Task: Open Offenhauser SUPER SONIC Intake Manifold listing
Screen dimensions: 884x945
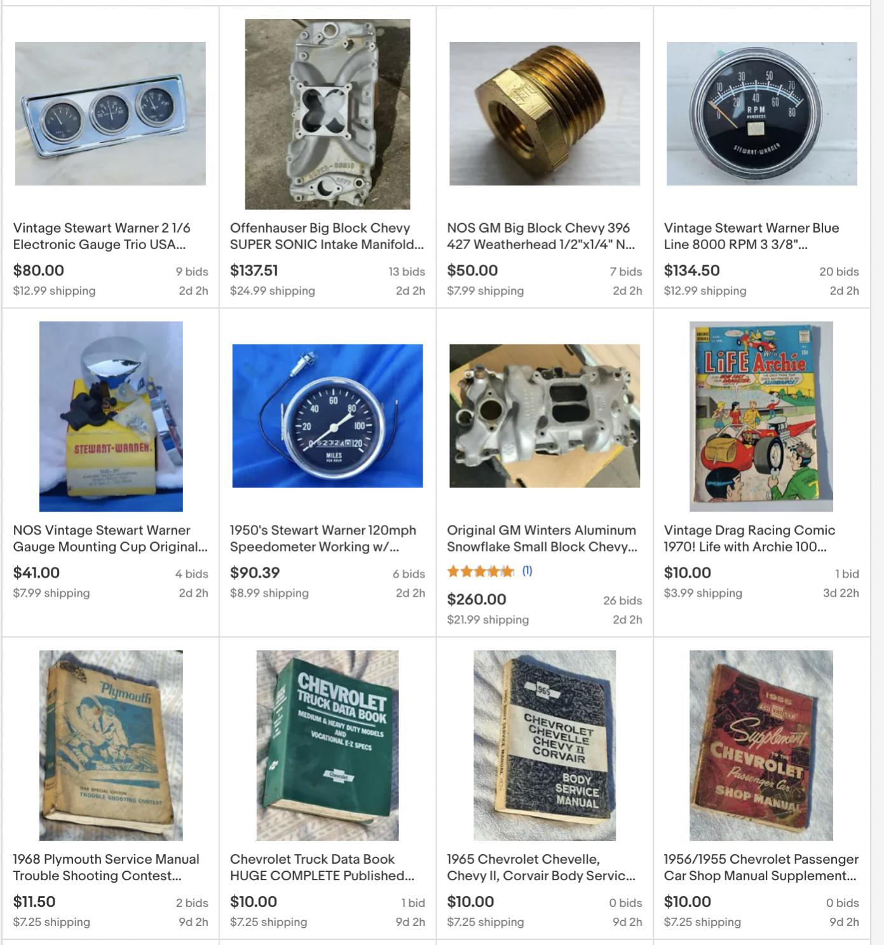Action: 327,236
